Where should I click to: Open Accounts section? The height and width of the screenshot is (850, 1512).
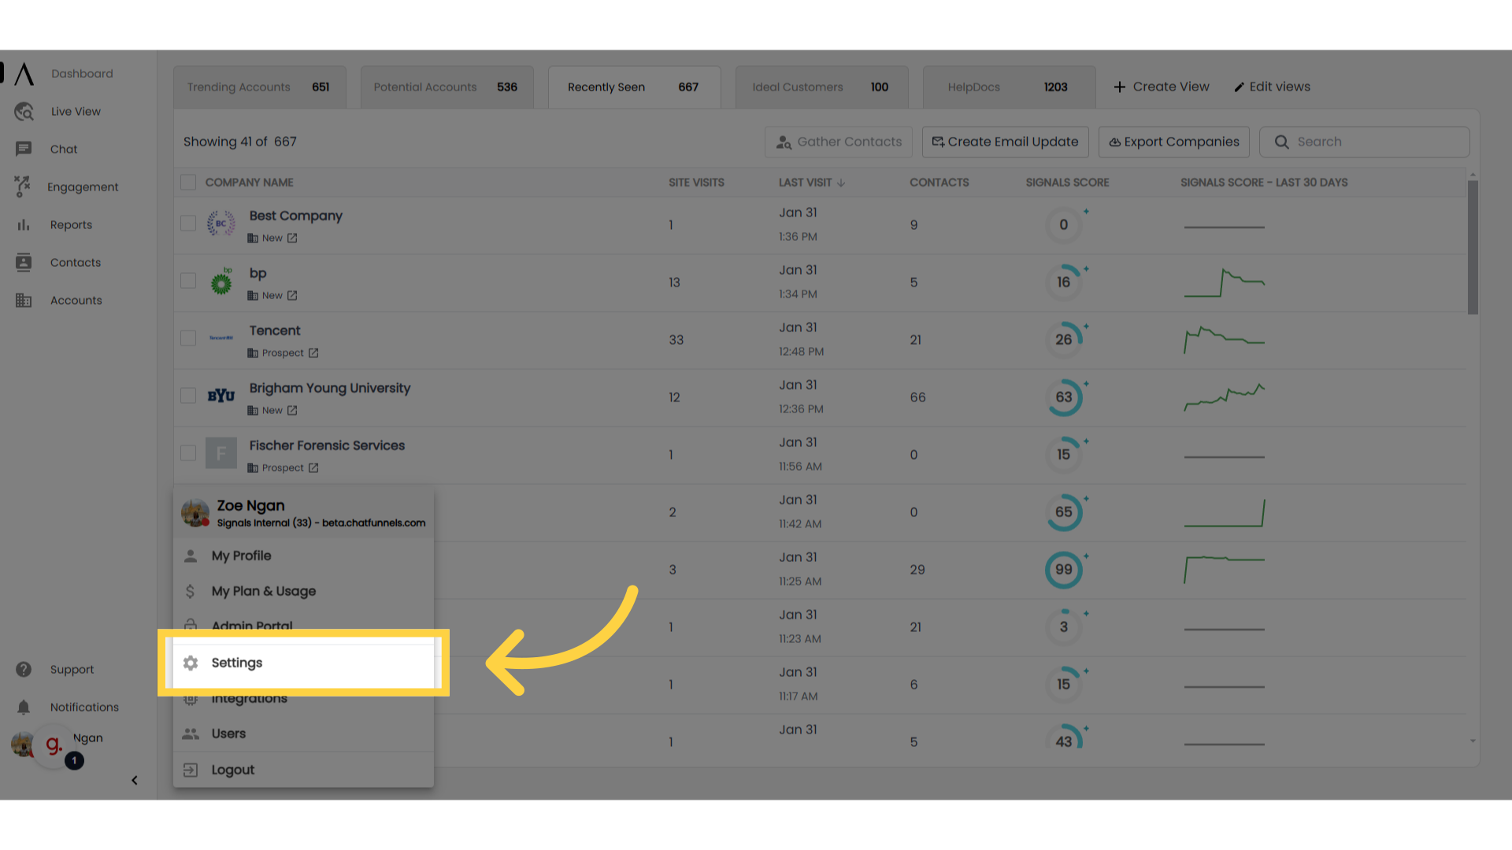click(x=76, y=300)
